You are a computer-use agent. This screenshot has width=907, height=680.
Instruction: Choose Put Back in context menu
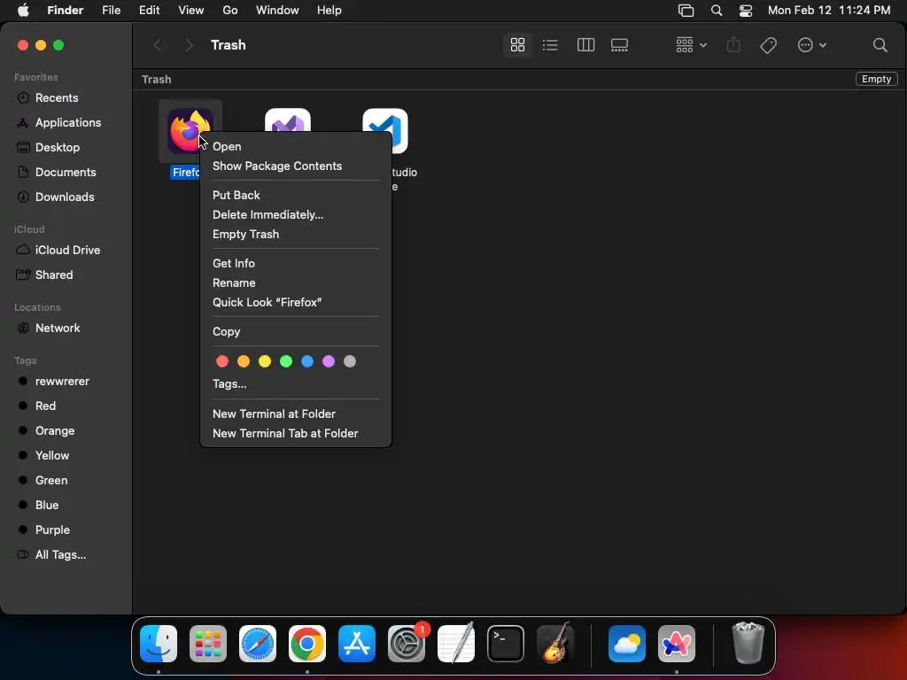[x=296, y=195]
